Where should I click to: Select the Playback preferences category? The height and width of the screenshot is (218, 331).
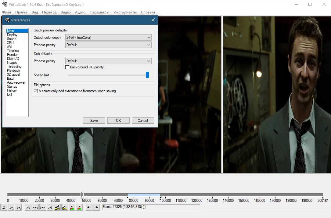point(17,71)
